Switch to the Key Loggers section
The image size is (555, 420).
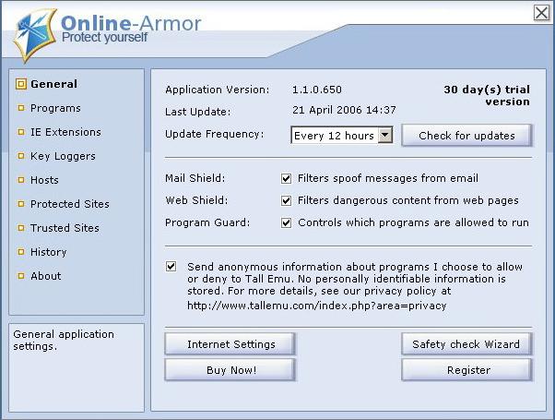(x=63, y=156)
